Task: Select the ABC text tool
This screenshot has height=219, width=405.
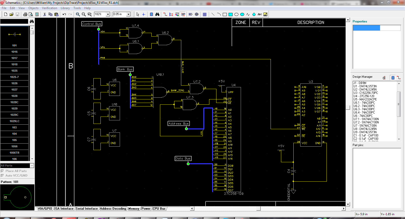Action: [x=260, y=14]
